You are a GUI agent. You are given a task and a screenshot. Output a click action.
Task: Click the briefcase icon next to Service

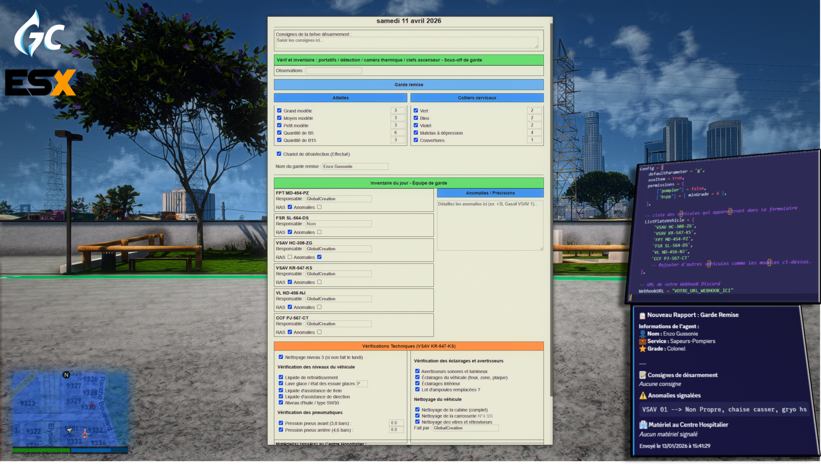[642, 341]
